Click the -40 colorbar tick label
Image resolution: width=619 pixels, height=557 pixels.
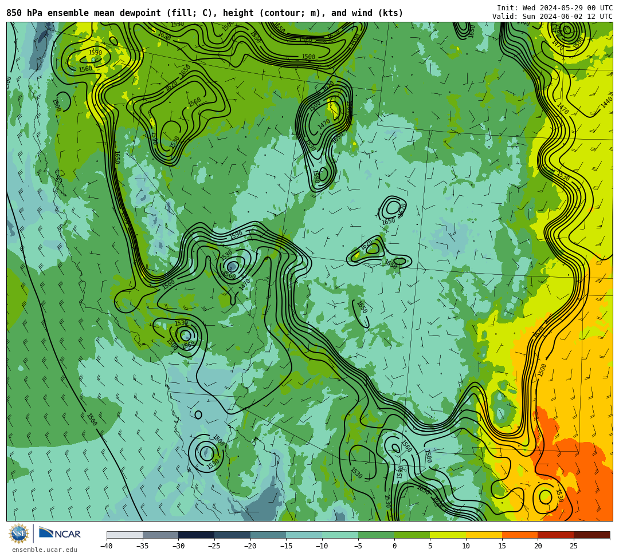coord(106,546)
